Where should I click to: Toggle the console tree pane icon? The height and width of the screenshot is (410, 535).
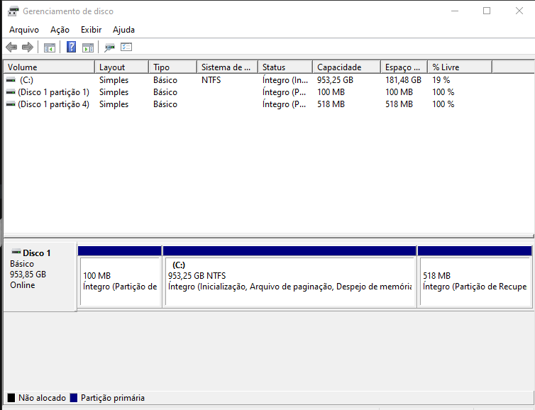[x=50, y=48]
